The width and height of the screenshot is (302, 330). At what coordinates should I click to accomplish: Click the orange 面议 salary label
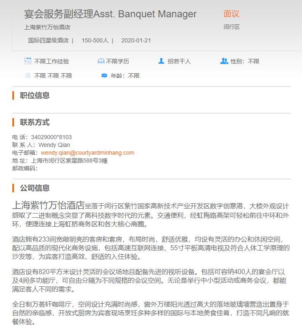click(x=232, y=14)
